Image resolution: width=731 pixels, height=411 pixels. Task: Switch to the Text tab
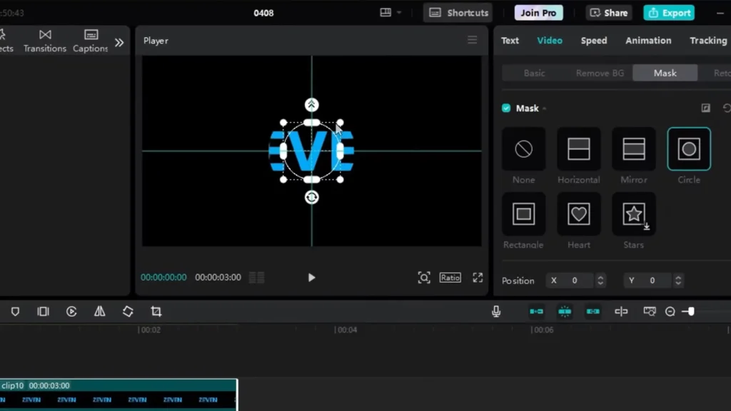(510, 41)
